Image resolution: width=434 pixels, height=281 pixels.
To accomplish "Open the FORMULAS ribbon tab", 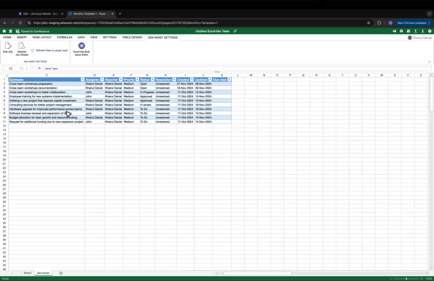I will coord(64,37).
